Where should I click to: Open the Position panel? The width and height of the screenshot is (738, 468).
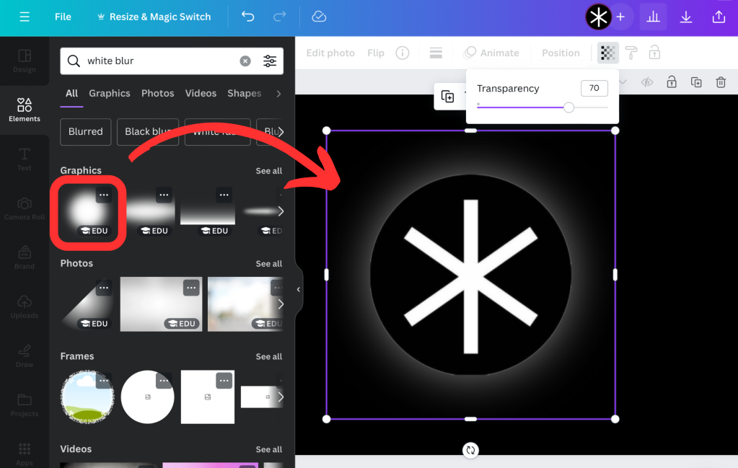pos(561,53)
